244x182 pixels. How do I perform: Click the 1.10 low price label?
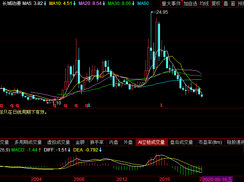(x=57, y=103)
